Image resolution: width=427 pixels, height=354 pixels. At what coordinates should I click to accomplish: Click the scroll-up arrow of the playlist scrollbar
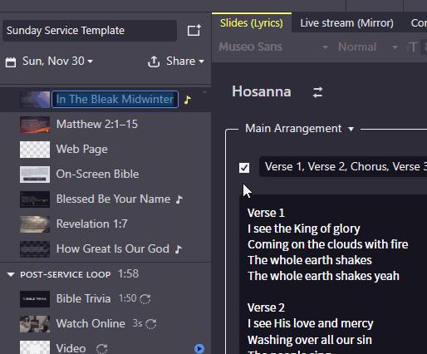pos(204,91)
